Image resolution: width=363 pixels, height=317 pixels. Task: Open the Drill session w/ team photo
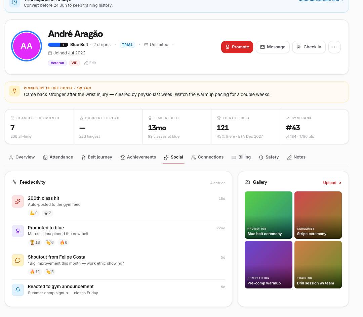coord(318,265)
